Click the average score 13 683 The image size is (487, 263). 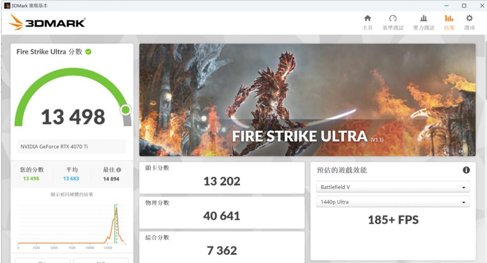click(x=71, y=179)
